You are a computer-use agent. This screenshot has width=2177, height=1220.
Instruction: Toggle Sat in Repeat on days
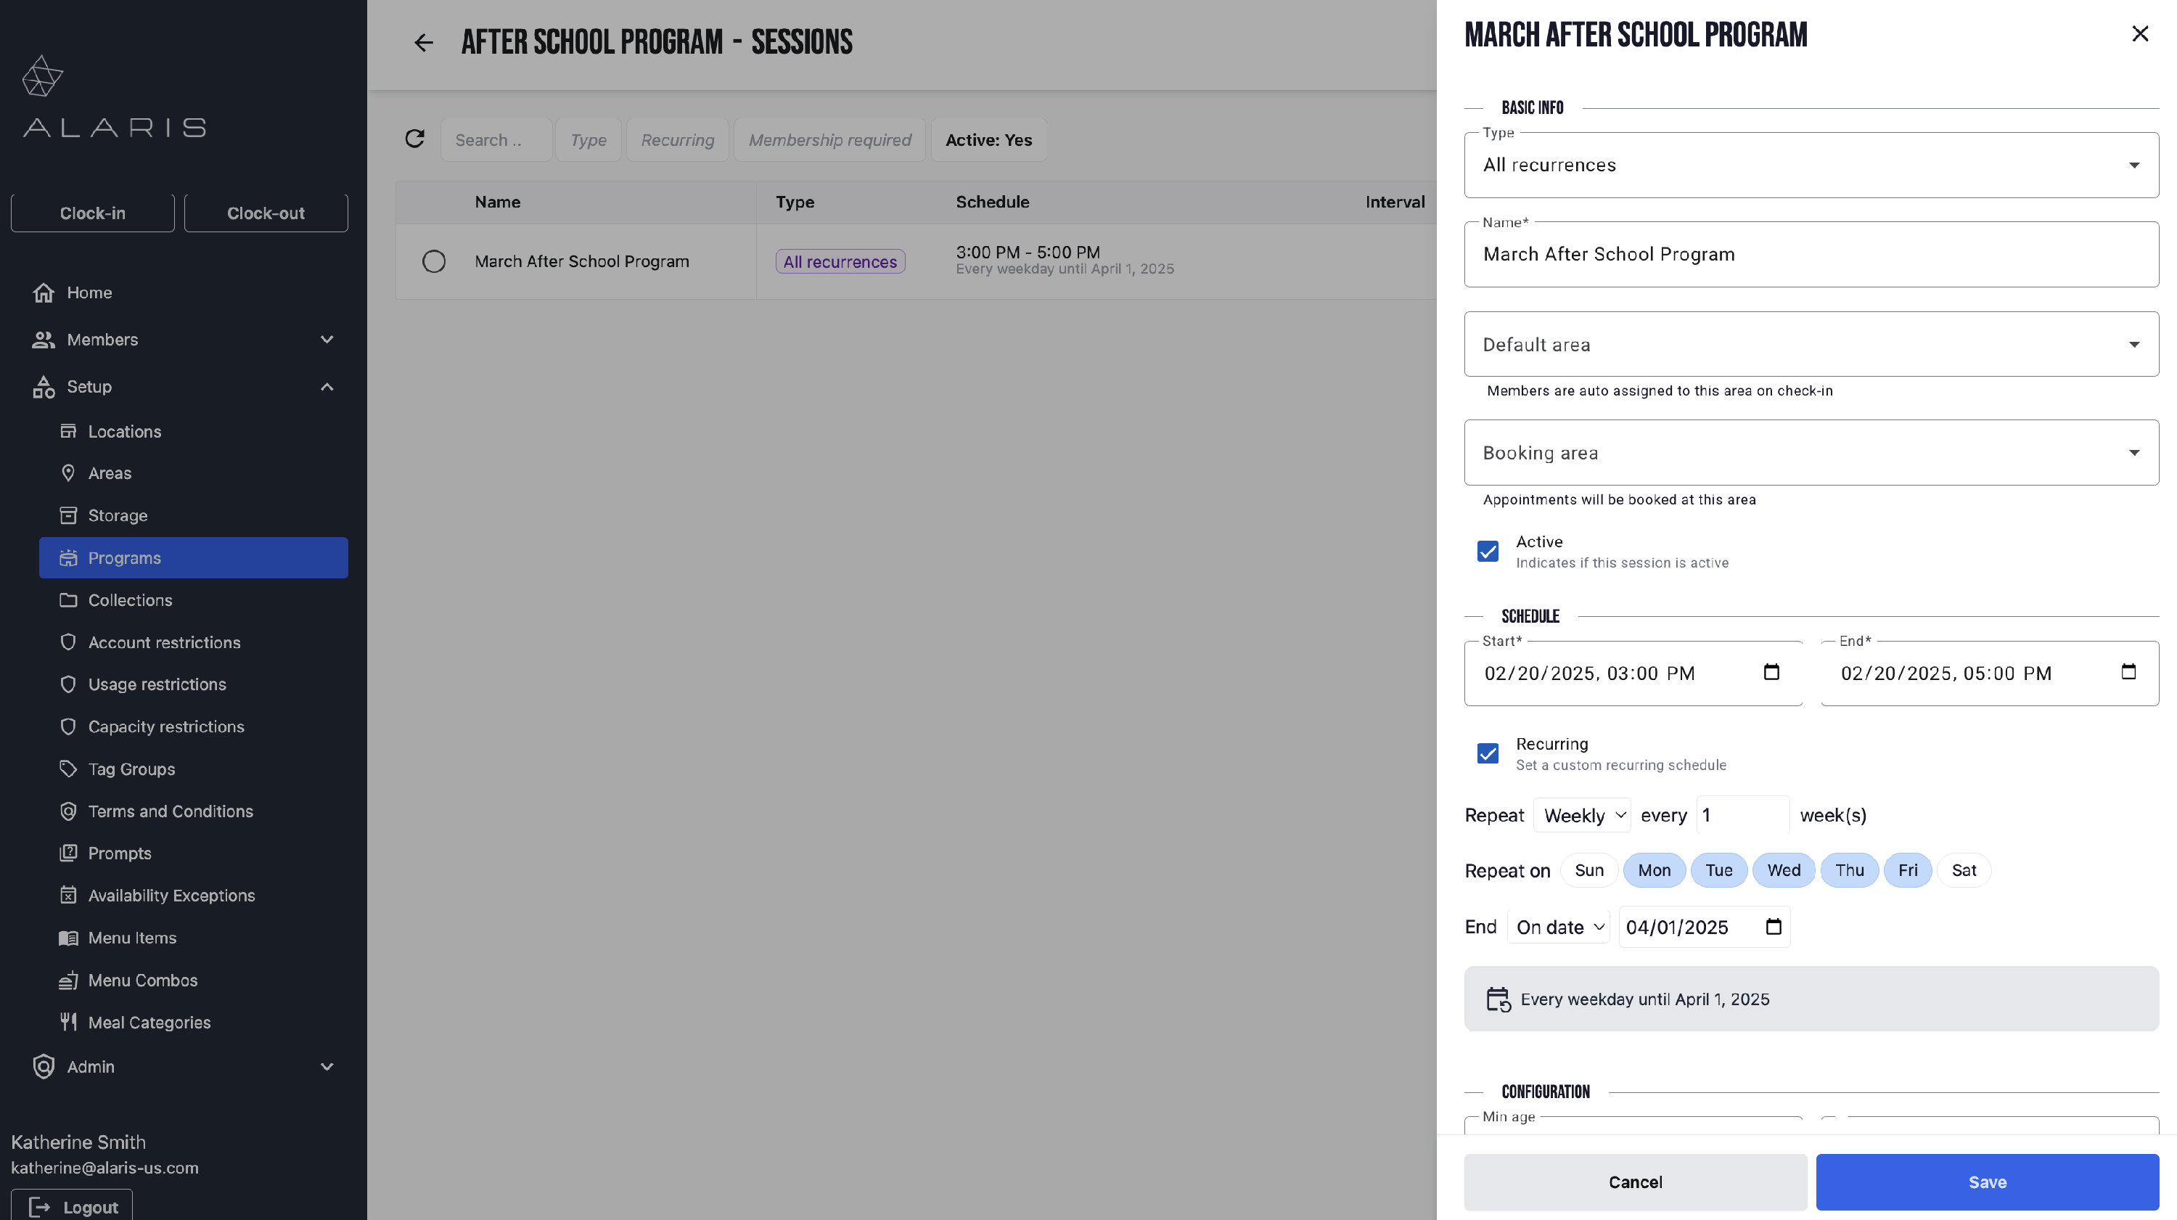pyautogui.click(x=1963, y=870)
